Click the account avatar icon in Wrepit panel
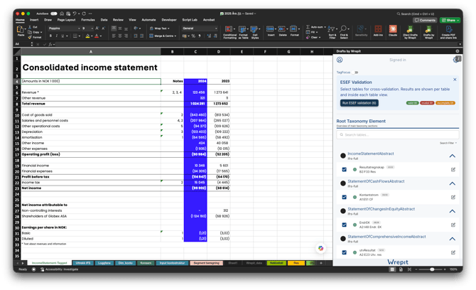476x290 pixels. pyautogui.click(x=340, y=60)
